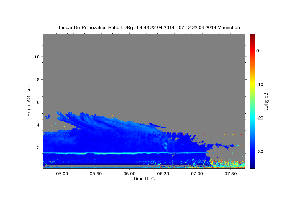Image resolution: width=303 pixels, height=202 pixels.
Task: Click the '4' height tick label
Action: click(38, 125)
